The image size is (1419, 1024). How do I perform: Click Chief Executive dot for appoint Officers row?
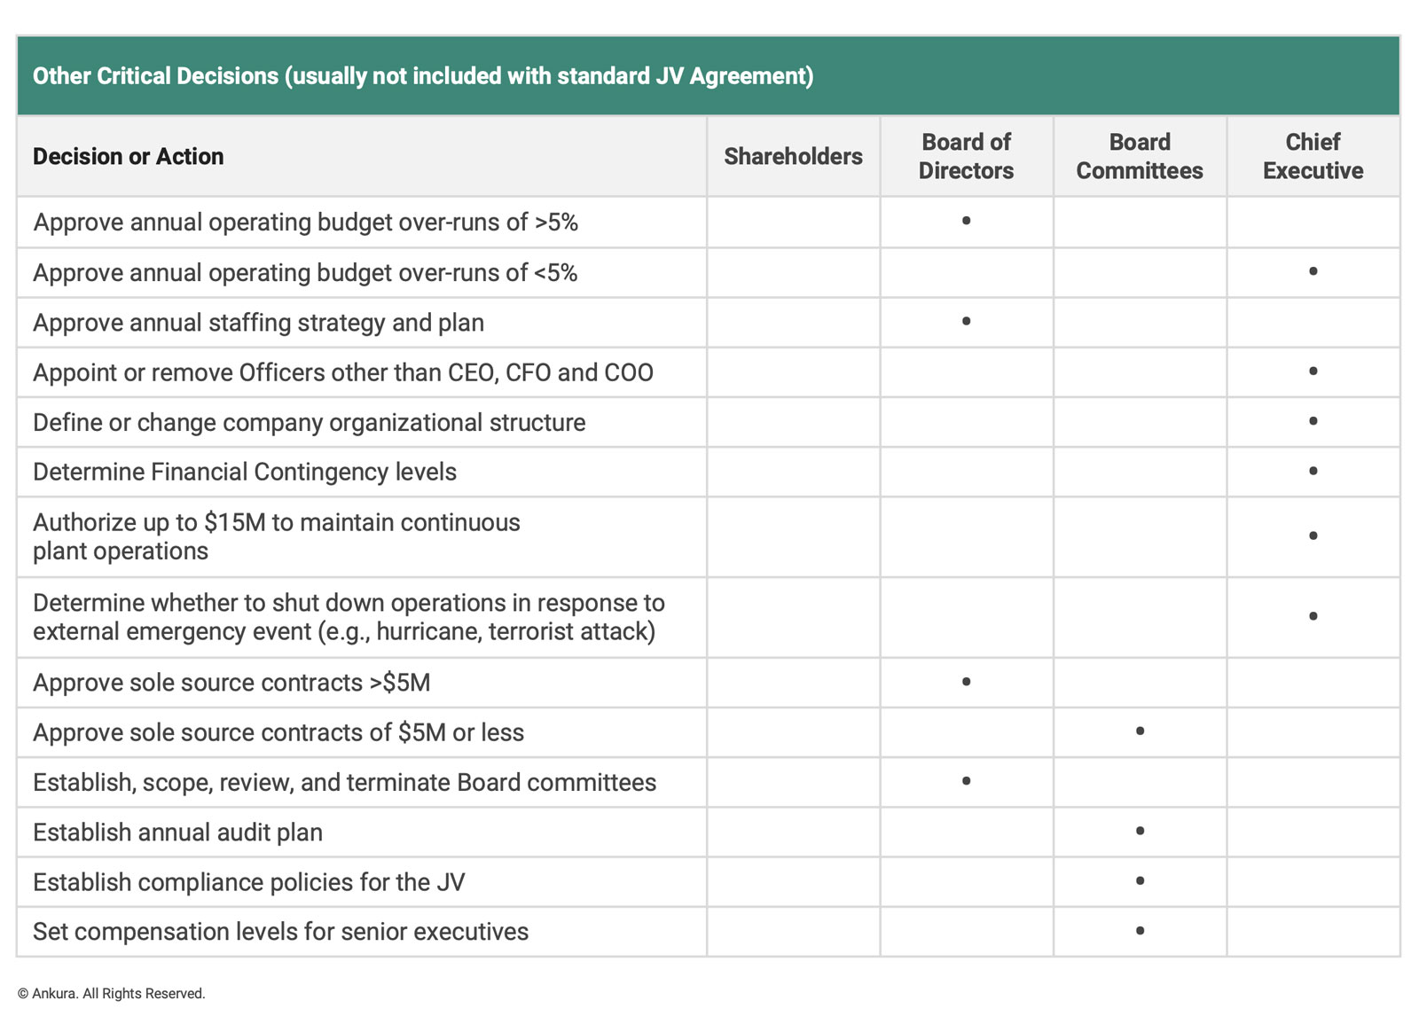point(1313,371)
